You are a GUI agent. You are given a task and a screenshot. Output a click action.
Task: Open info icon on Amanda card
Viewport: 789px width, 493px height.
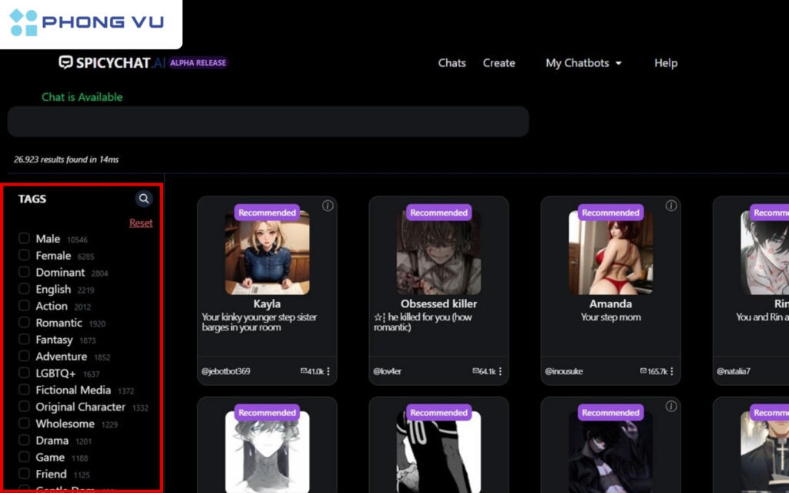pyautogui.click(x=671, y=206)
